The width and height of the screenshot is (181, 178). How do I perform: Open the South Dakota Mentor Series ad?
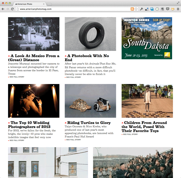click(x=147, y=38)
